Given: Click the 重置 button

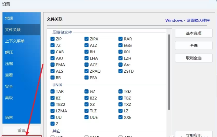Looking at the screenshot, I should click(21, 130).
